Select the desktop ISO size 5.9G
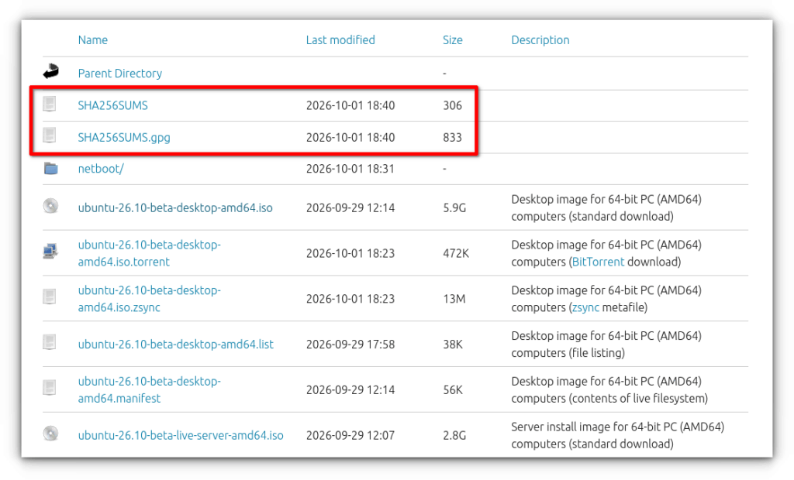Screen dimensions: 794x480 pyautogui.click(x=454, y=208)
